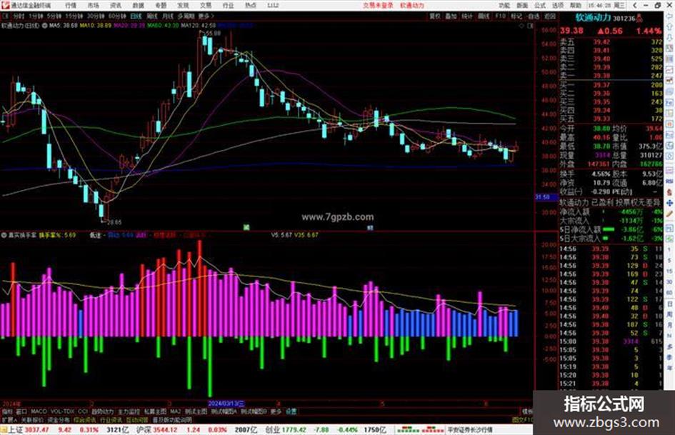Select the VOL-TDX indicator tab
The height and width of the screenshot is (435, 675).
62,411
